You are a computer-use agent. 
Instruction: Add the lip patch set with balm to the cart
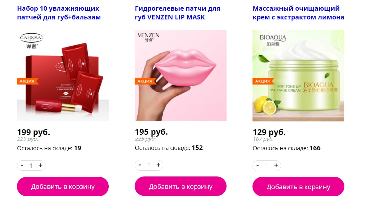click(x=63, y=187)
